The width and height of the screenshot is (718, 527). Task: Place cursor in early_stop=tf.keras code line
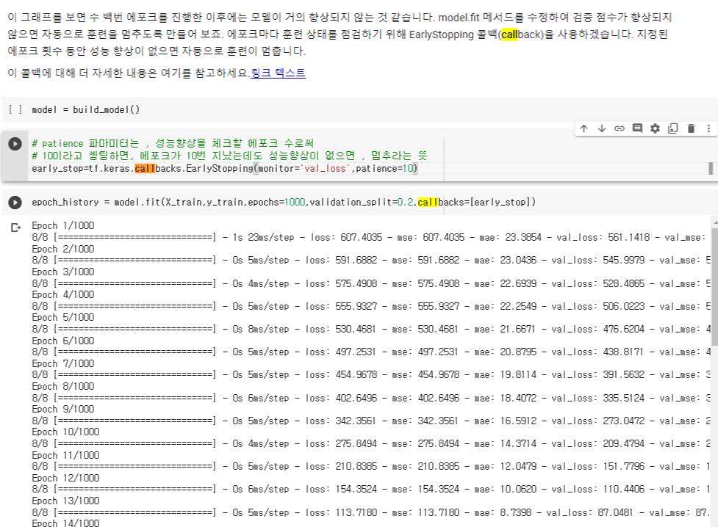click(x=224, y=168)
